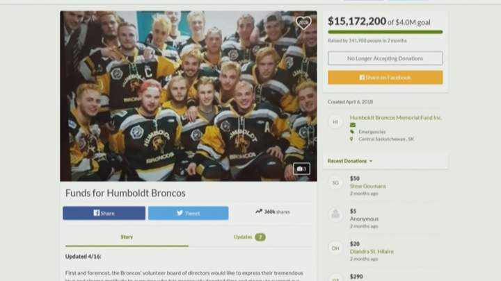The width and height of the screenshot is (501, 281).
Task: Open the photo gallery camera icon
Action: click(301, 169)
